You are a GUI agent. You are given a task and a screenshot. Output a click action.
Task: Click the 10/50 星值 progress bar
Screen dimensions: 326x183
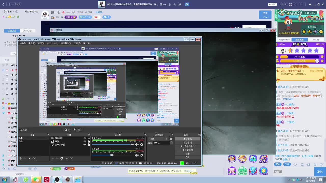pyautogui.click(x=300, y=57)
